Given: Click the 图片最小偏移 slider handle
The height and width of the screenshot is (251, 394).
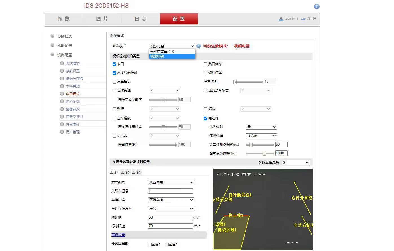Looking at the screenshot, I should click(x=265, y=153).
